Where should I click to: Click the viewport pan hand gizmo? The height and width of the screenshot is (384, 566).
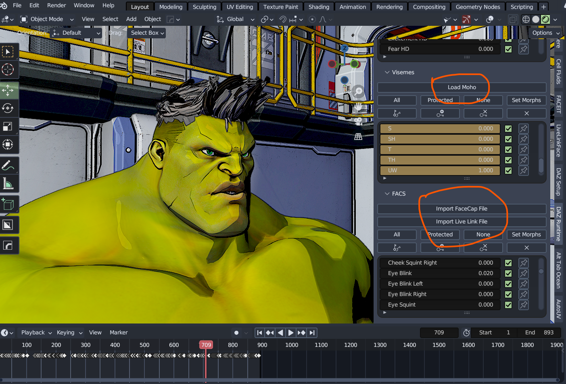coord(358,106)
